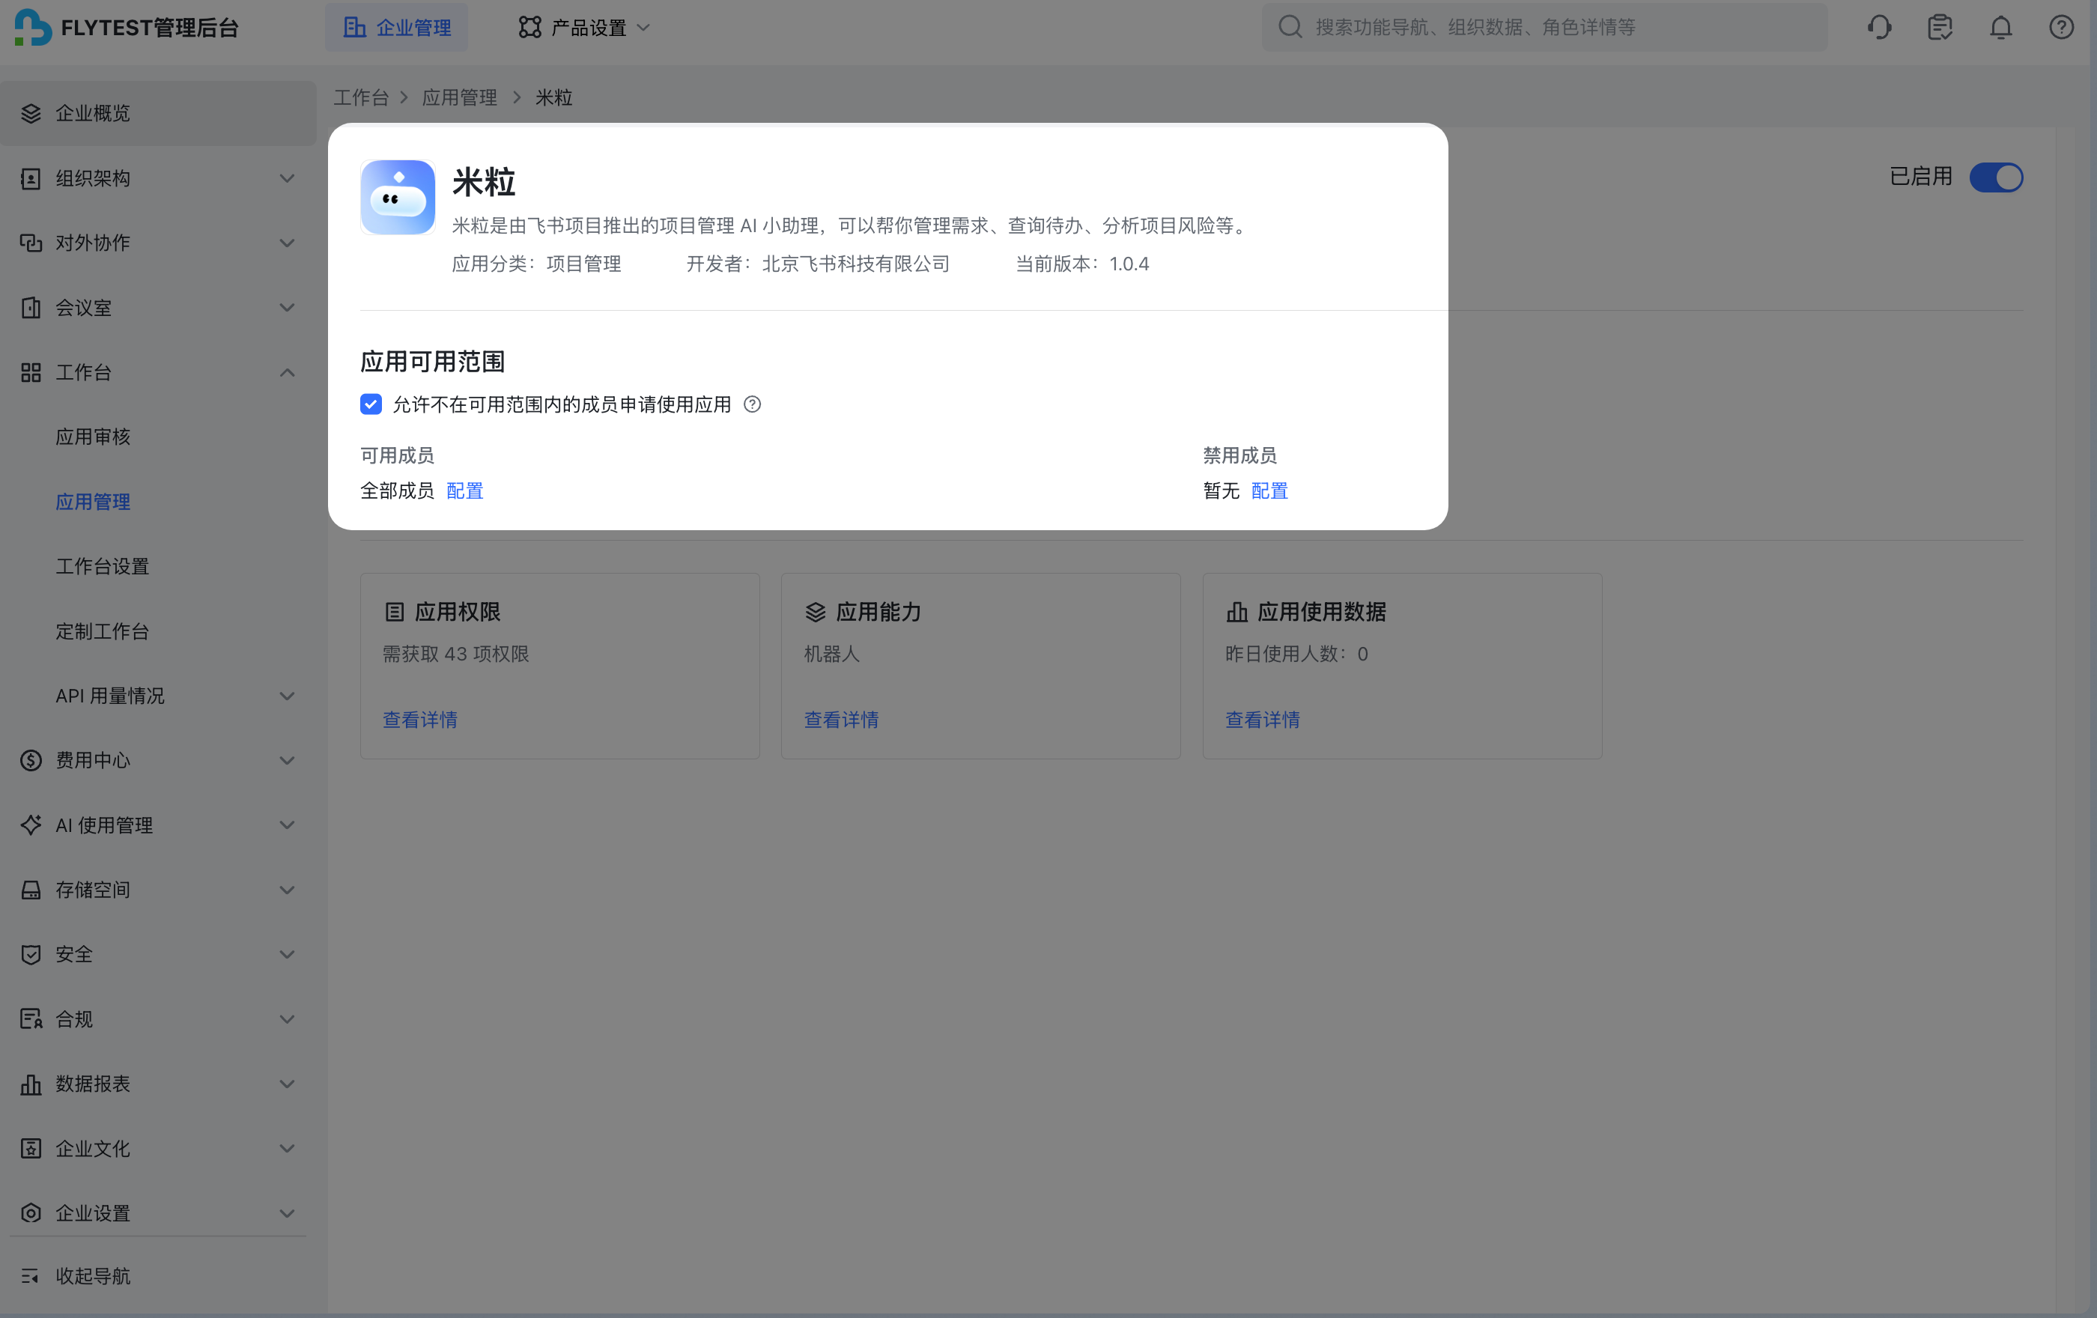Click 应用管理 in breadcrumb
Image resolution: width=2097 pixels, height=1318 pixels.
click(x=460, y=97)
